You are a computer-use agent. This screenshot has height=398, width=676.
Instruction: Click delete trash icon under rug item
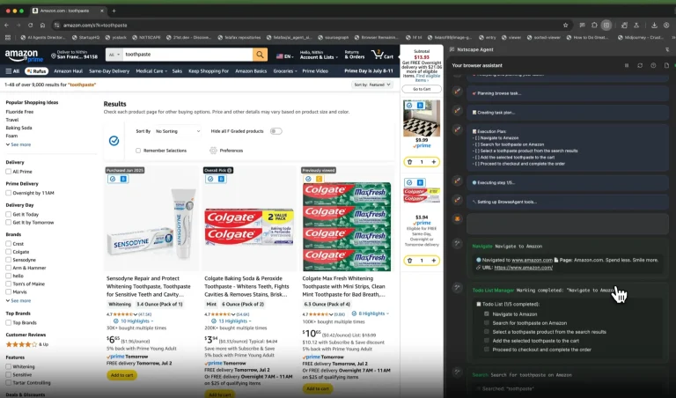(409, 162)
